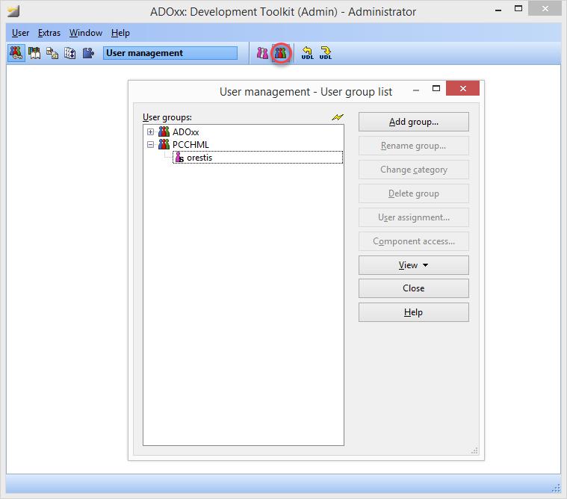
Task: Click the dialog's Help button
Action: (x=414, y=312)
